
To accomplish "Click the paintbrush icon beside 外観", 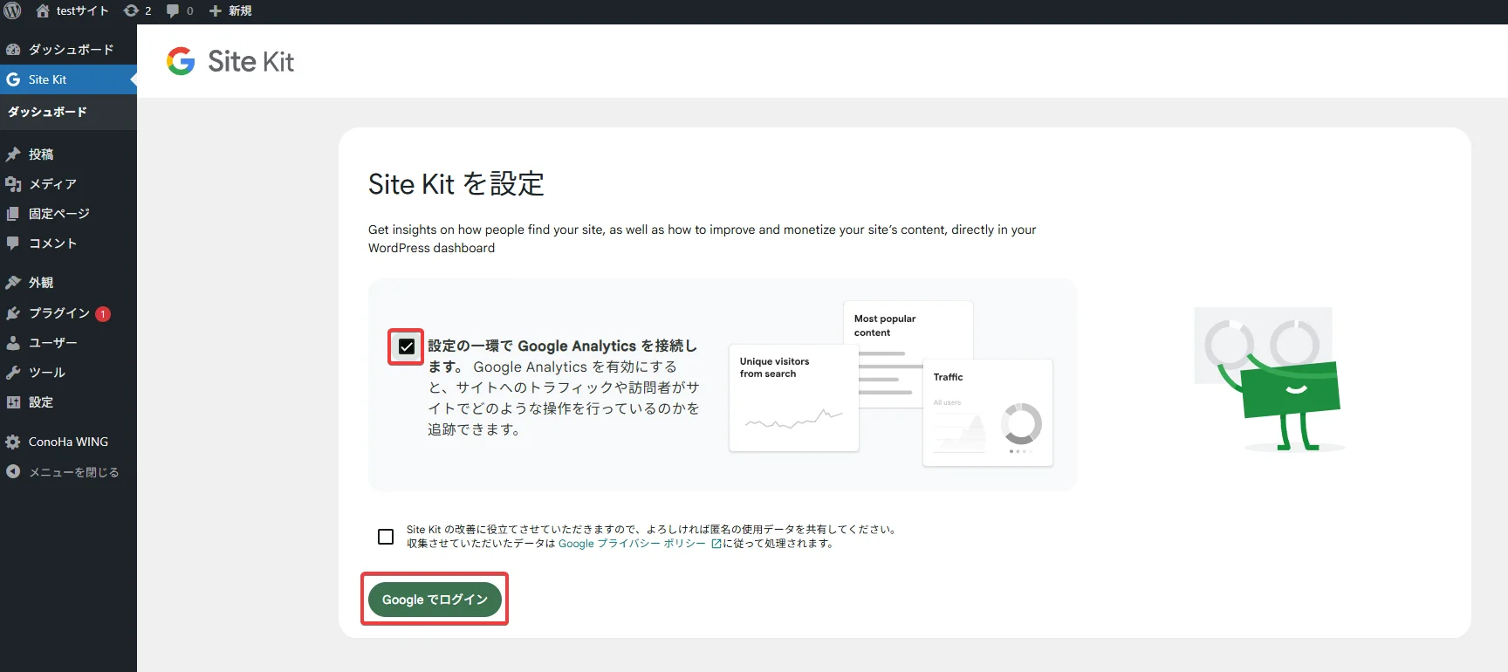I will tap(13, 283).
